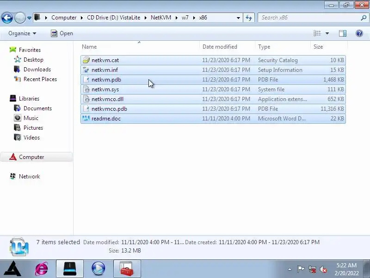Sort by the Type column header
This screenshot has height=278, width=370.
click(x=283, y=47)
